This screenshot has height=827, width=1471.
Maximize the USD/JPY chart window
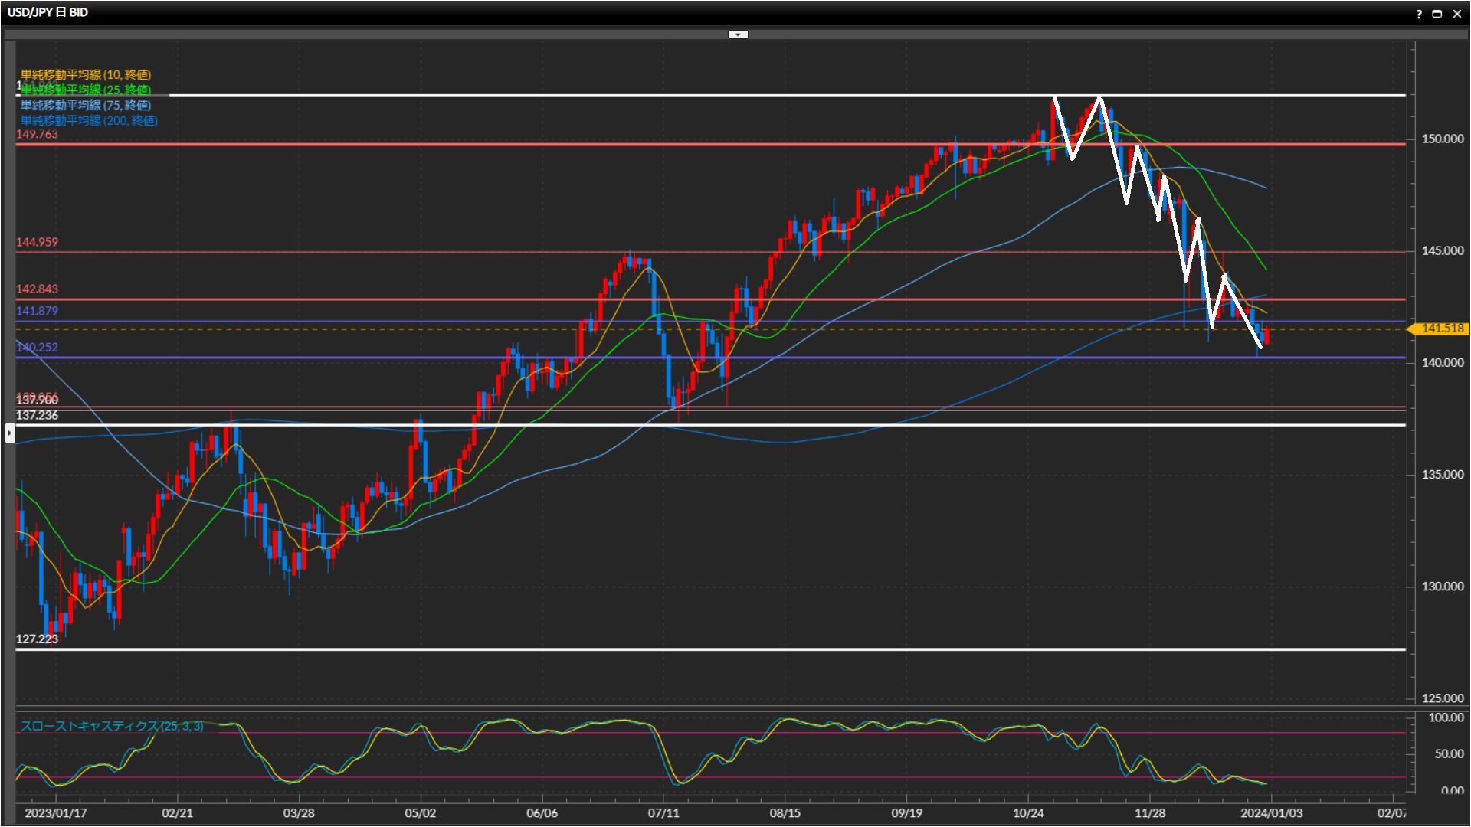(x=1437, y=14)
